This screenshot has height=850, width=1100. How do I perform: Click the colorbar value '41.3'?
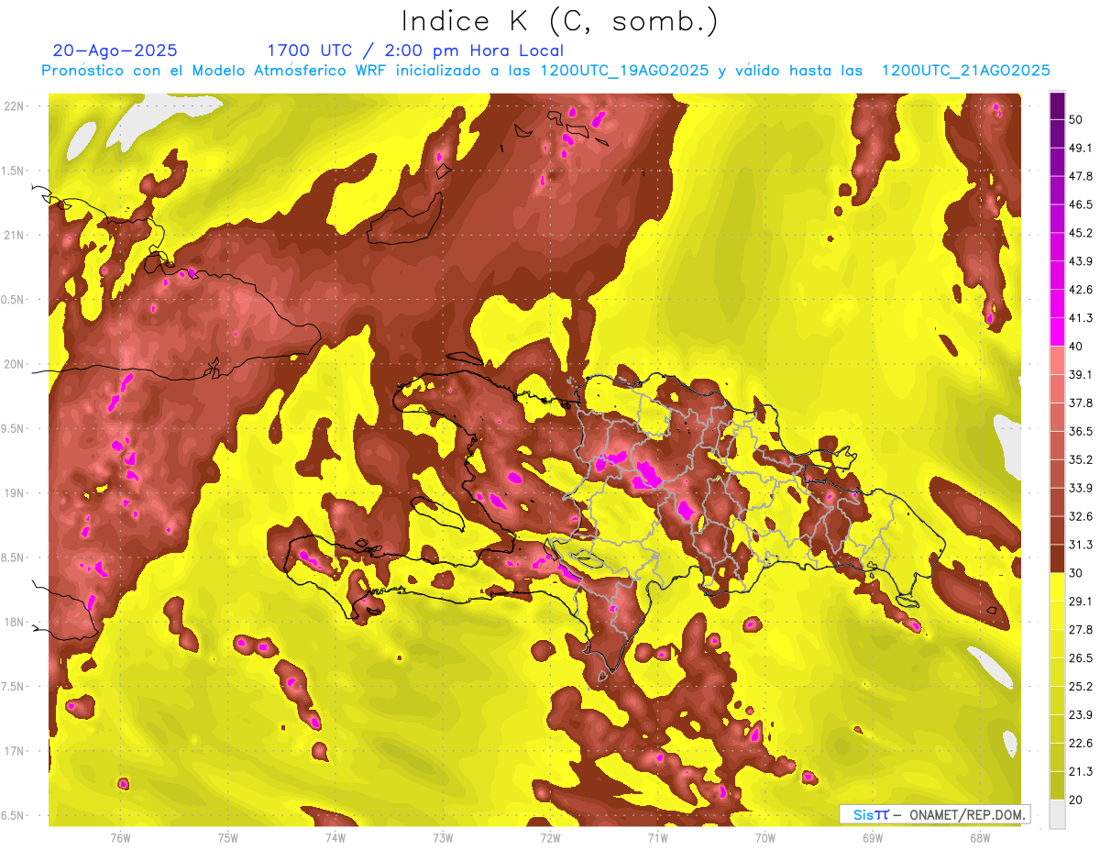click(x=1081, y=318)
